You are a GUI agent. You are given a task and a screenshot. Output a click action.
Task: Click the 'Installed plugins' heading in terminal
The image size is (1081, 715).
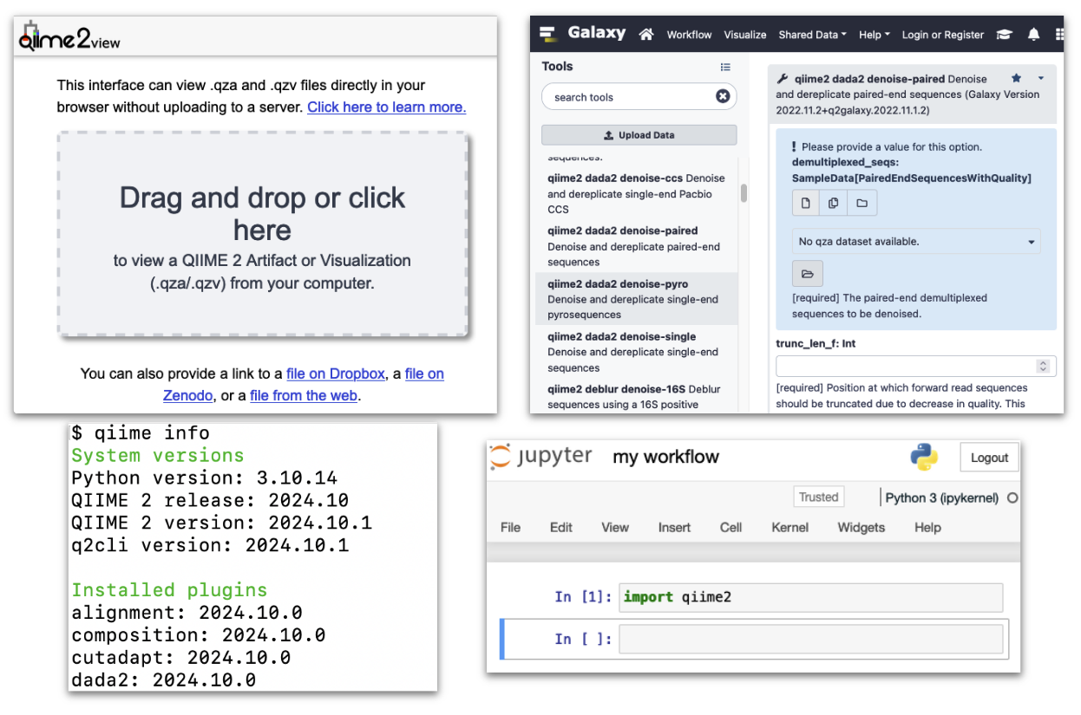[x=169, y=590]
